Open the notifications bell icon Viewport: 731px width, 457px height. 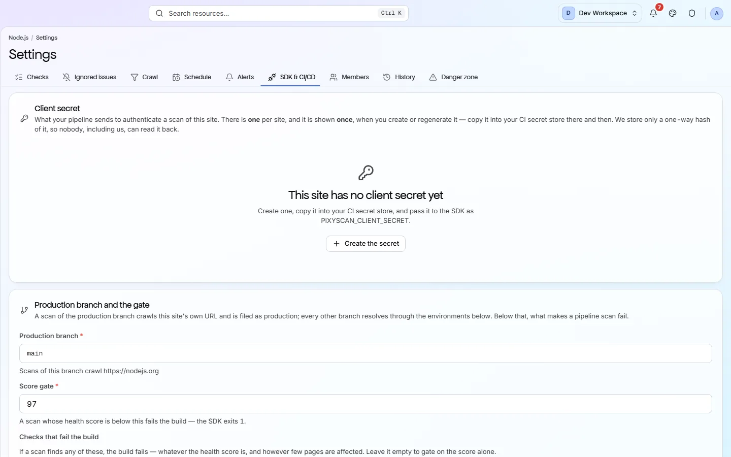653,13
